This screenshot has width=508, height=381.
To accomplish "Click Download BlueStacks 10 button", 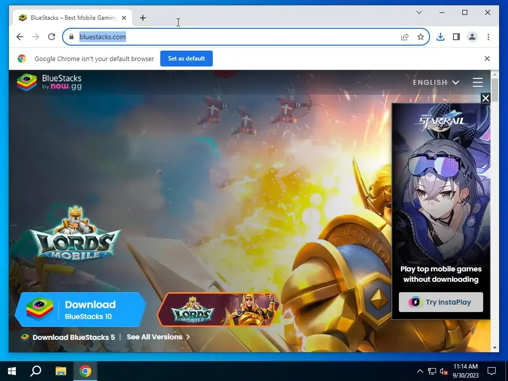I will click(80, 310).
